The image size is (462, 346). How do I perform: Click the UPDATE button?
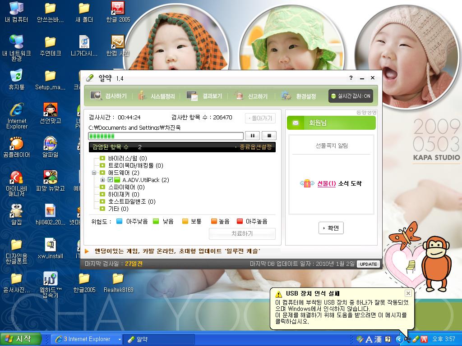tap(368, 264)
